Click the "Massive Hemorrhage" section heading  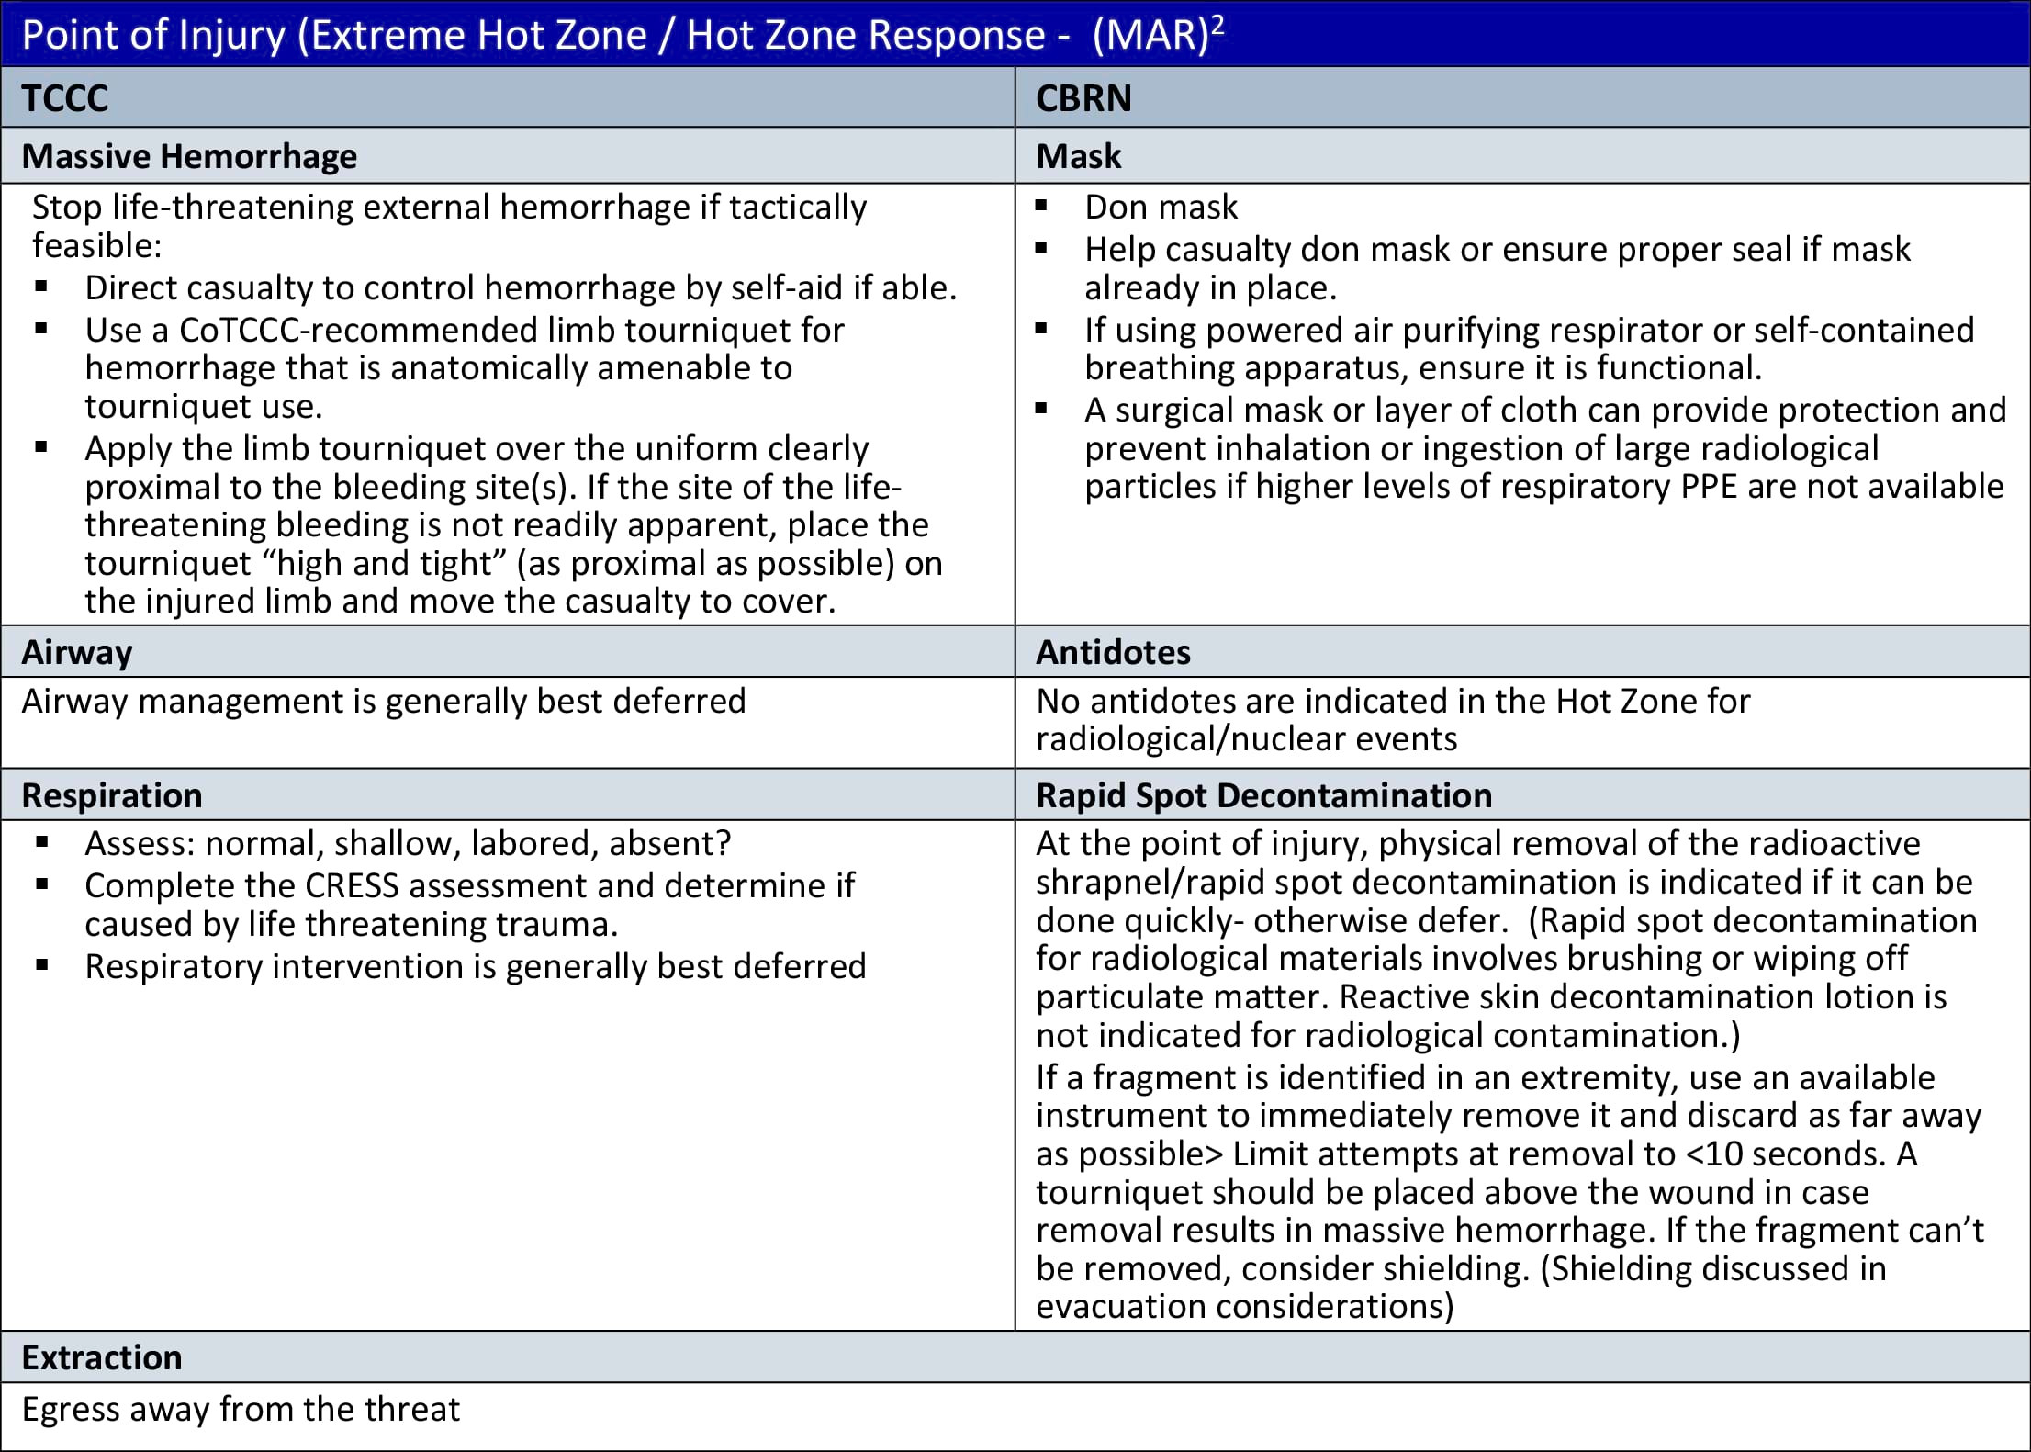click(x=189, y=156)
